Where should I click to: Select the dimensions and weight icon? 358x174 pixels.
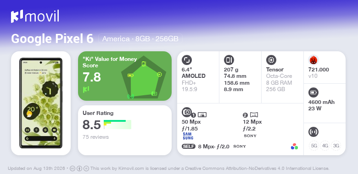[x=229, y=60]
